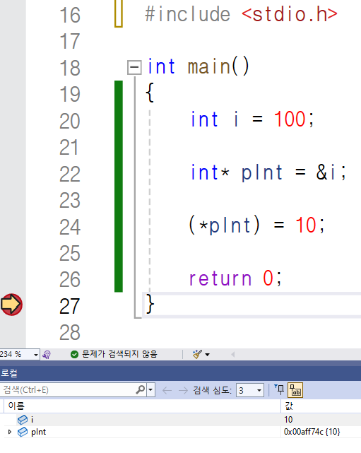361x453 pixels.
Task: Click the breakpoint marker on line 27
Action: tap(11, 305)
